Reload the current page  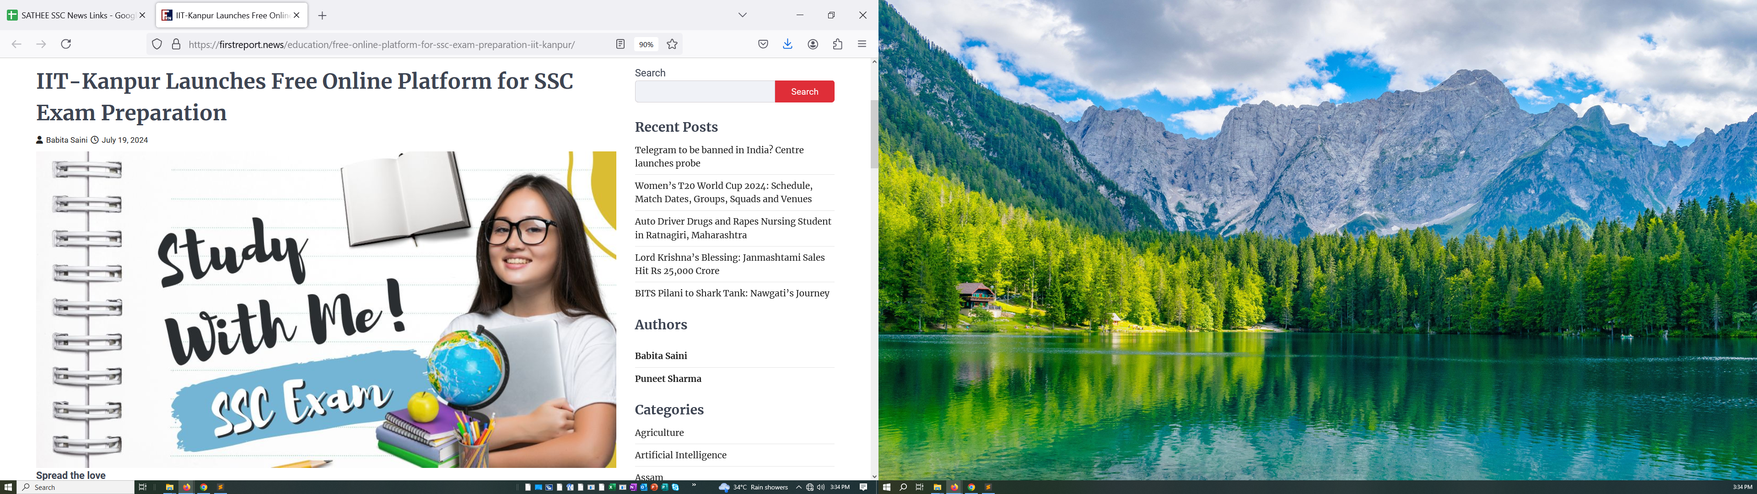coord(66,44)
